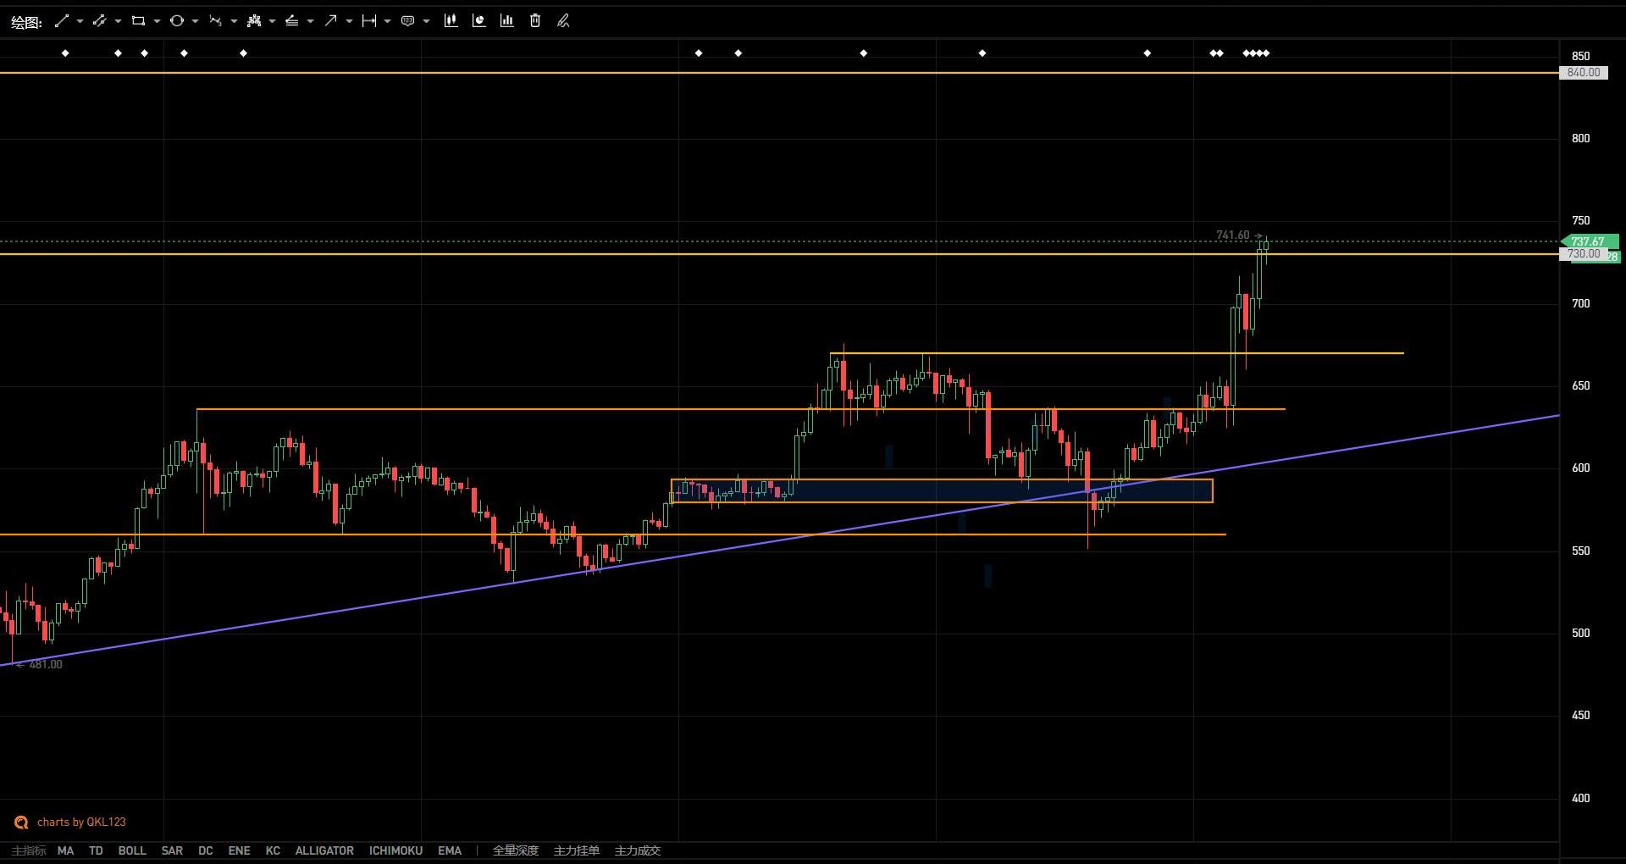This screenshot has width=1626, height=864.
Task: Toggle the BOLL indicator
Action: pyautogui.click(x=131, y=850)
